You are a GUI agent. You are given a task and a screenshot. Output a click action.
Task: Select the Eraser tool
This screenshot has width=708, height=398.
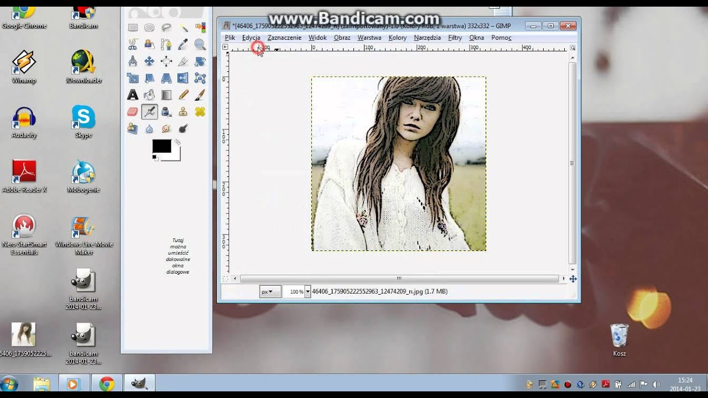(x=133, y=112)
